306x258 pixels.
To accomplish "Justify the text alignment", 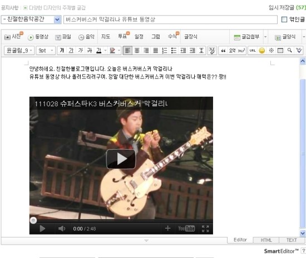I will click(x=155, y=51).
